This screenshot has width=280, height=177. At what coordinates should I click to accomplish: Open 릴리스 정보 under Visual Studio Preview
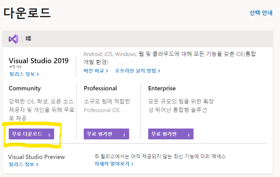(24, 164)
